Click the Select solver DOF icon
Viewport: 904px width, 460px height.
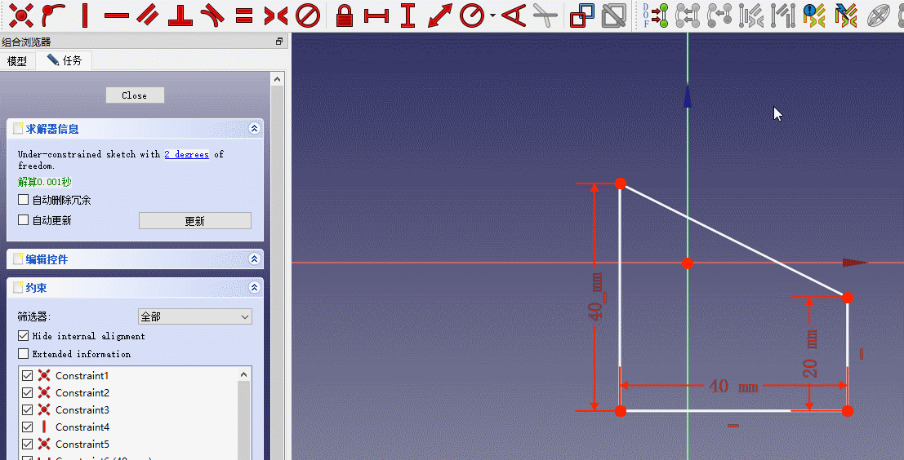656,15
